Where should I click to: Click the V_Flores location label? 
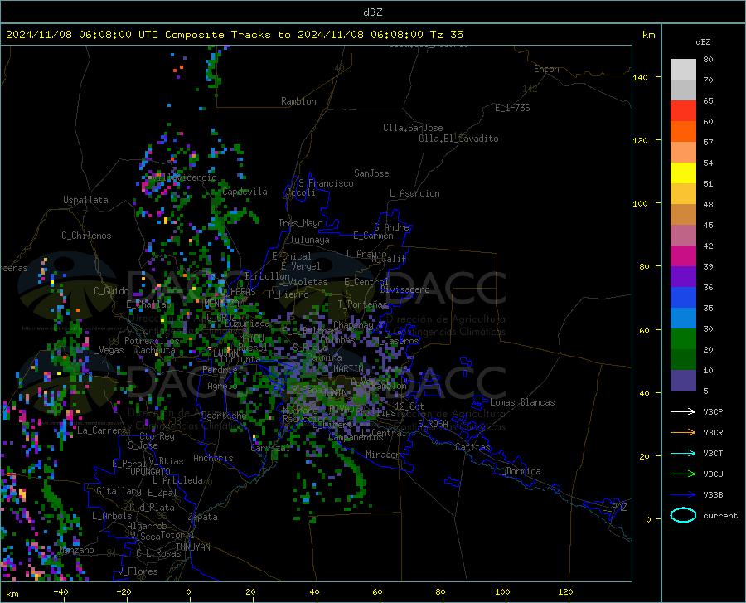[138, 571]
